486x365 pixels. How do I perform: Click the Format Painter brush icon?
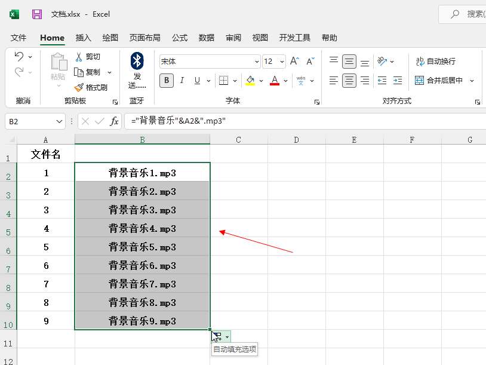click(79, 87)
